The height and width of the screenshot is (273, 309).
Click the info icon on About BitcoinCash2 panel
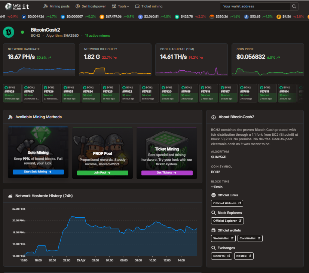213,117
